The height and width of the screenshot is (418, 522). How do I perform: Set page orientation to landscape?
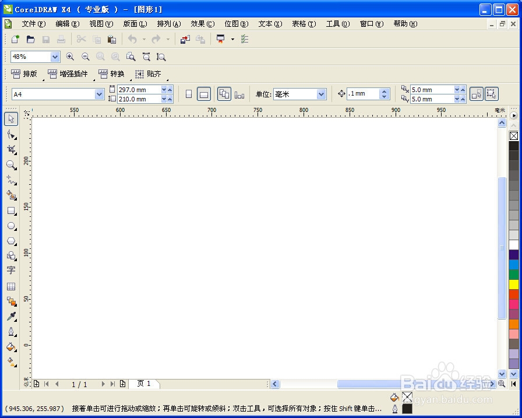[204, 94]
